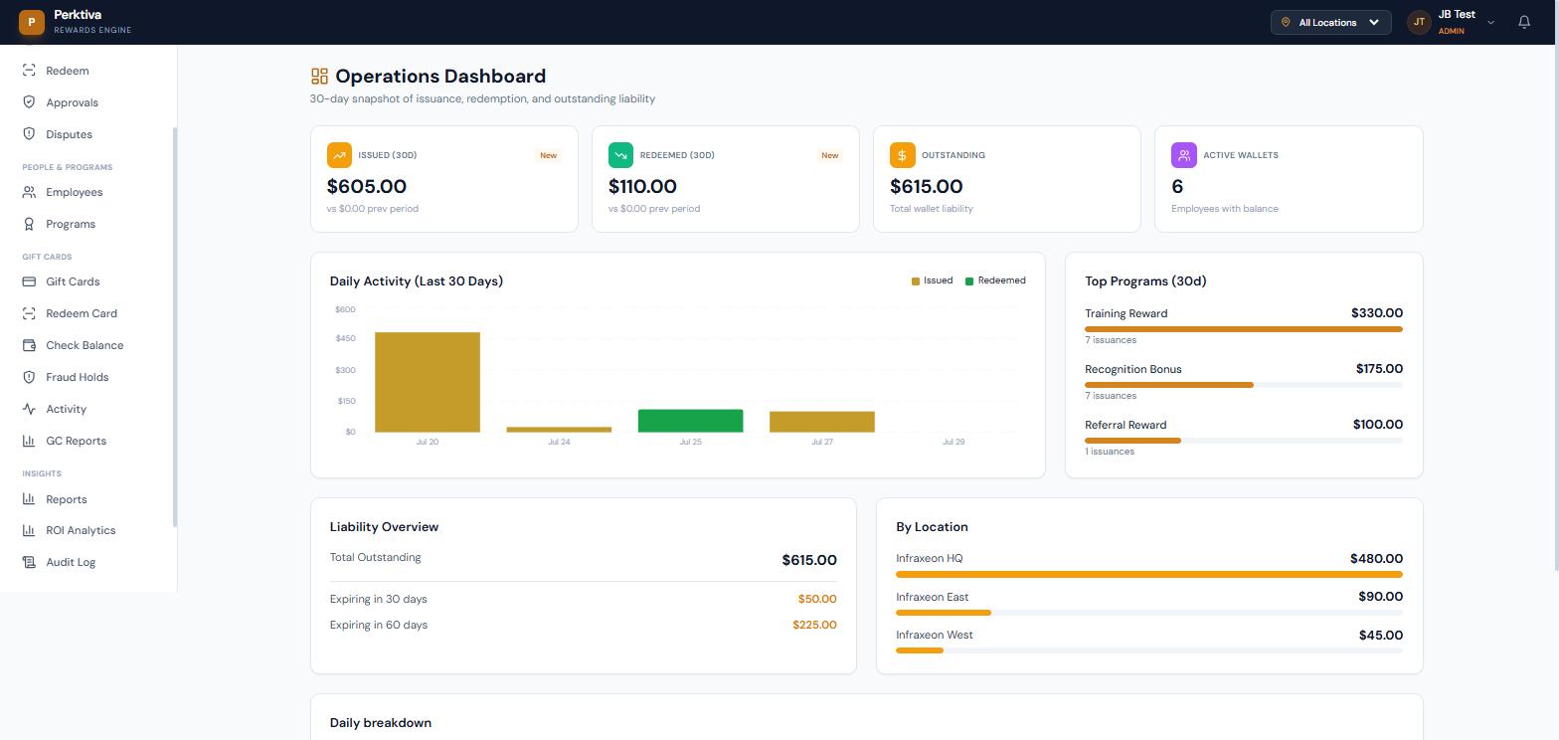
Task: Click the Jul 20 issued bar
Action: click(x=428, y=382)
